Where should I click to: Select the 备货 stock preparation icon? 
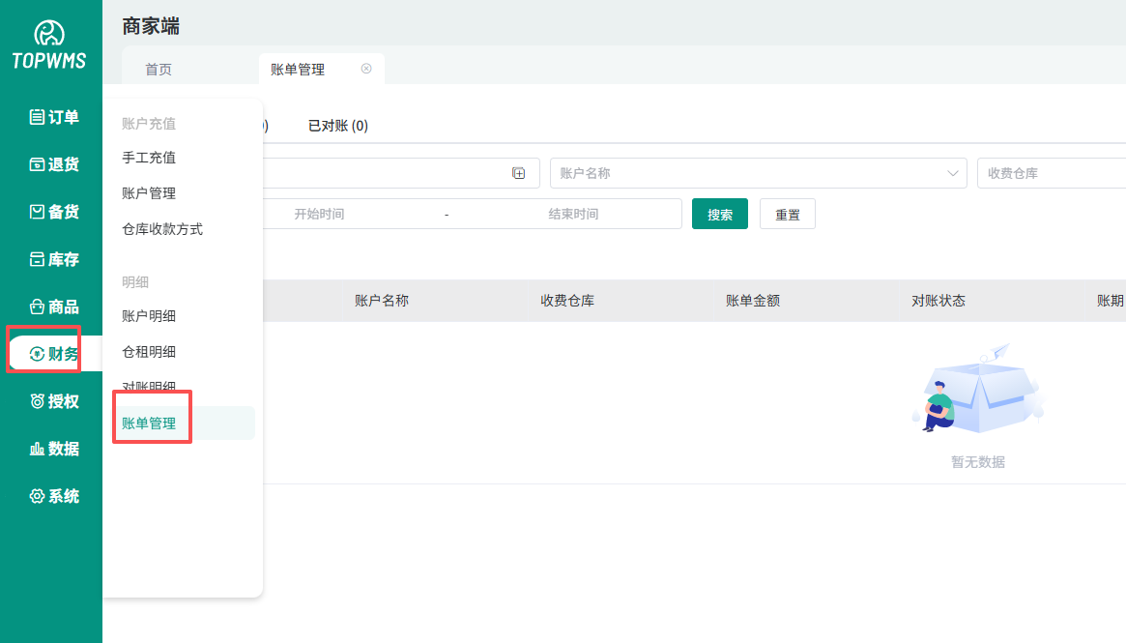point(37,212)
